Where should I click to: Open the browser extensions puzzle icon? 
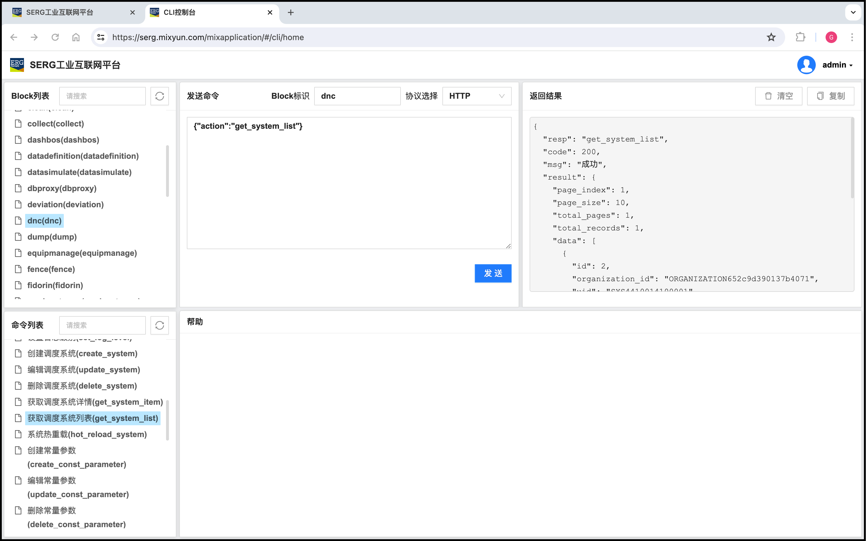click(800, 37)
